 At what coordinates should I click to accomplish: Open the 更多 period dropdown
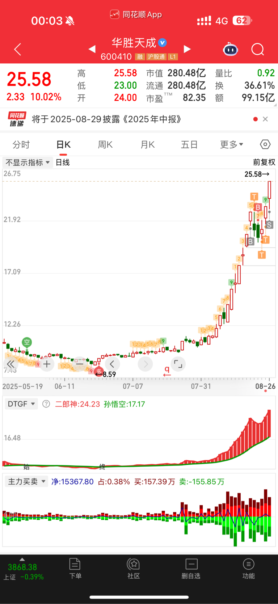point(232,145)
